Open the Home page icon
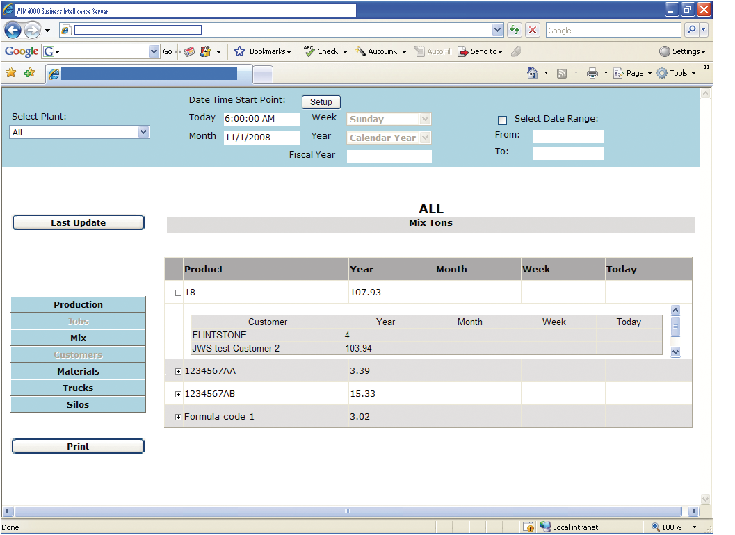735x535 pixels. pos(533,73)
